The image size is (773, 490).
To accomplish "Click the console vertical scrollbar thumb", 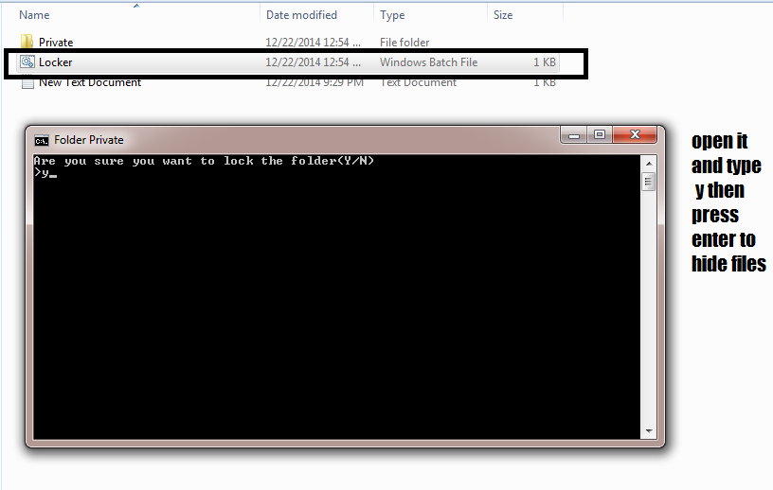I will [649, 182].
